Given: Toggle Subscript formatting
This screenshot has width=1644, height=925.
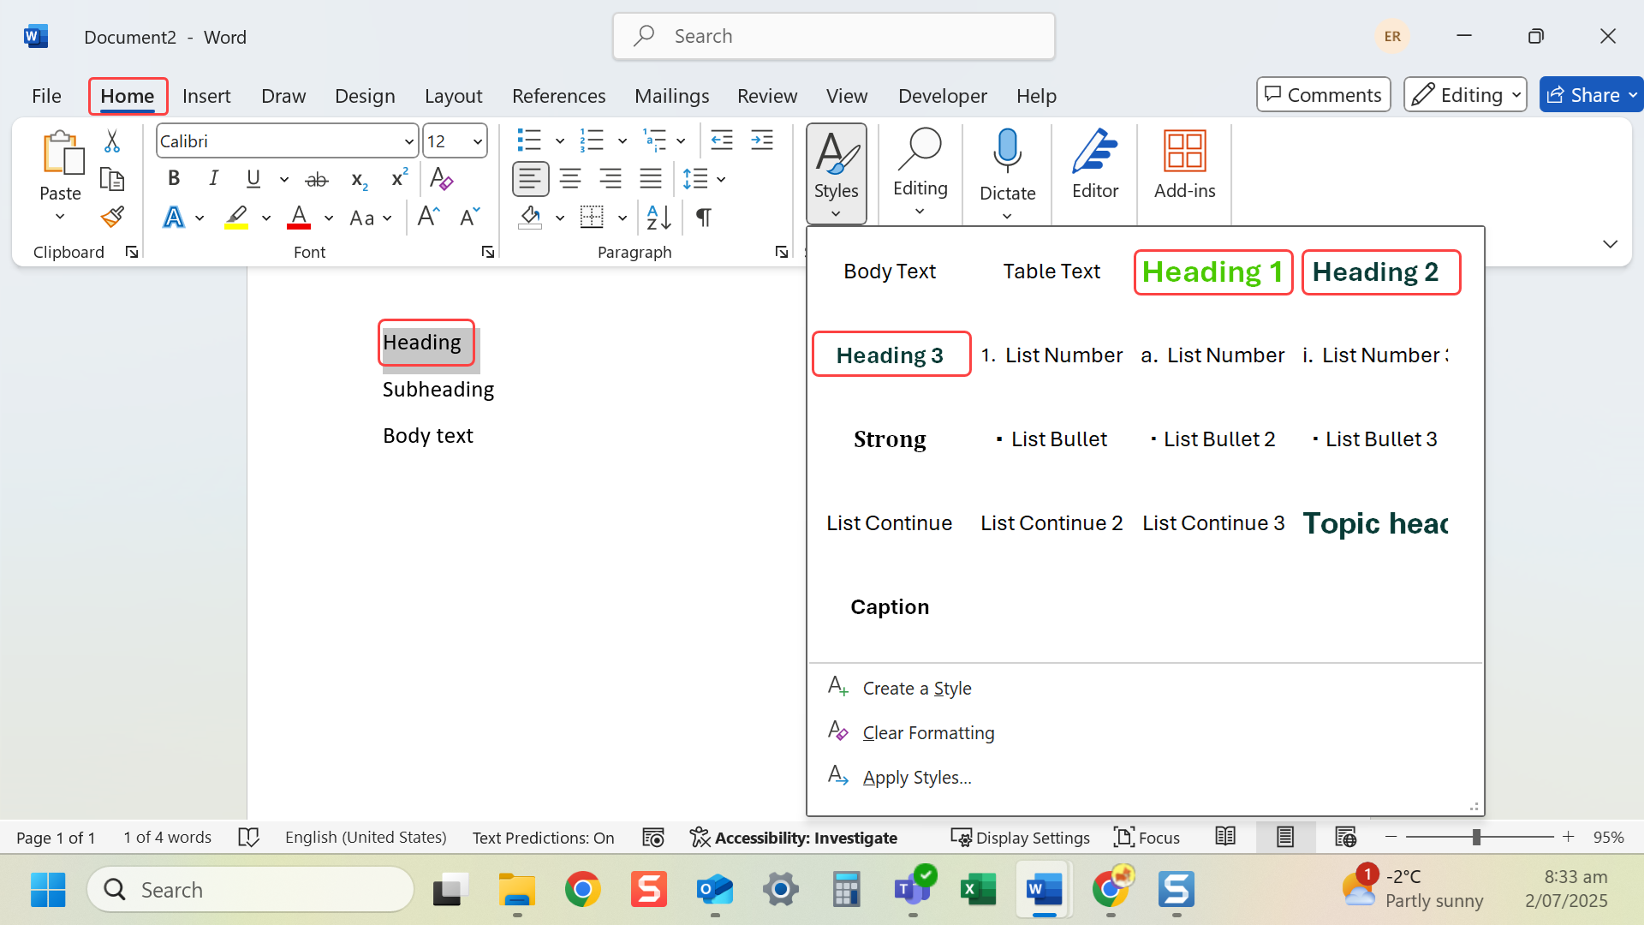Looking at the screenshot, I should (x=360, y=179).
